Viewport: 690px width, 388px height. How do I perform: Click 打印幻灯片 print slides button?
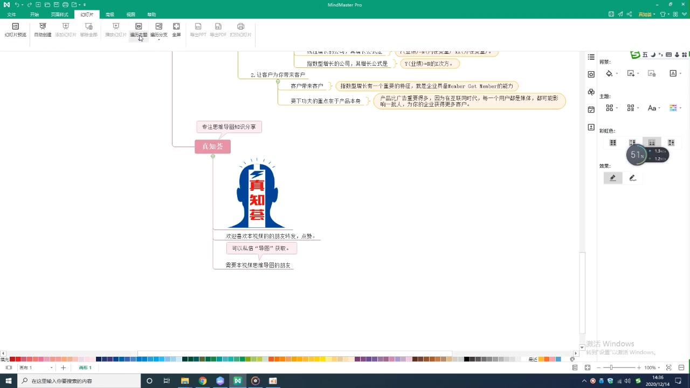(x=241, y=30)
